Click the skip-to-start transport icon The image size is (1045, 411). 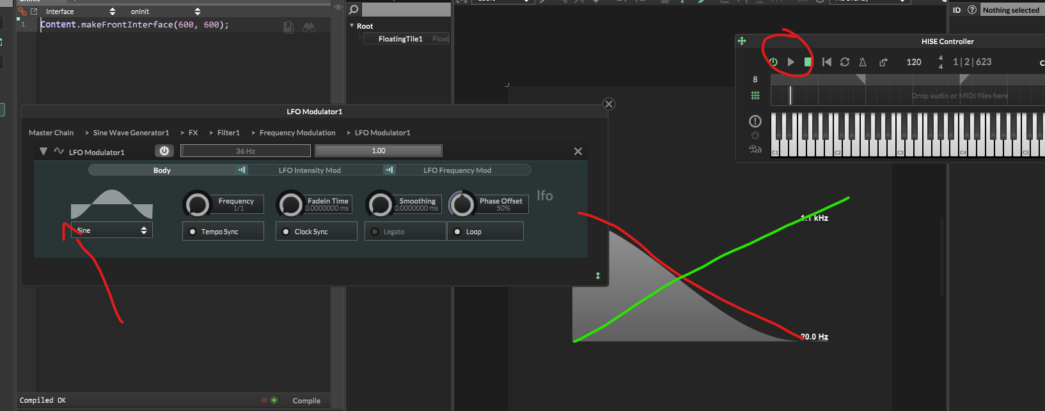point(826,62)
